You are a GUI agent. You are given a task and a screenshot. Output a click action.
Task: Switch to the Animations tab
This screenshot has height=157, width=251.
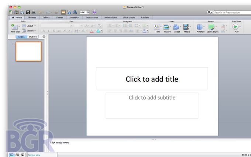[110, 17]
